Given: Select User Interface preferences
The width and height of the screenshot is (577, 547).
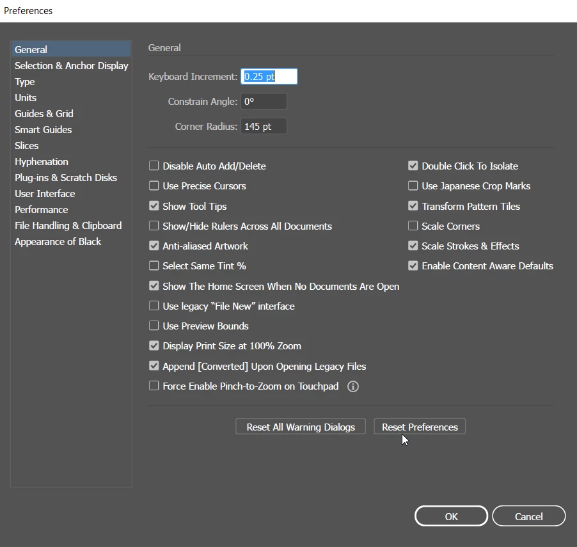Looking at the screenshot, I should 71,194.
